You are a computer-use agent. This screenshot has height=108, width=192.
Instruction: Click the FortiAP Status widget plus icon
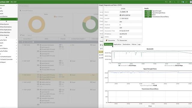tap(20, 10)
